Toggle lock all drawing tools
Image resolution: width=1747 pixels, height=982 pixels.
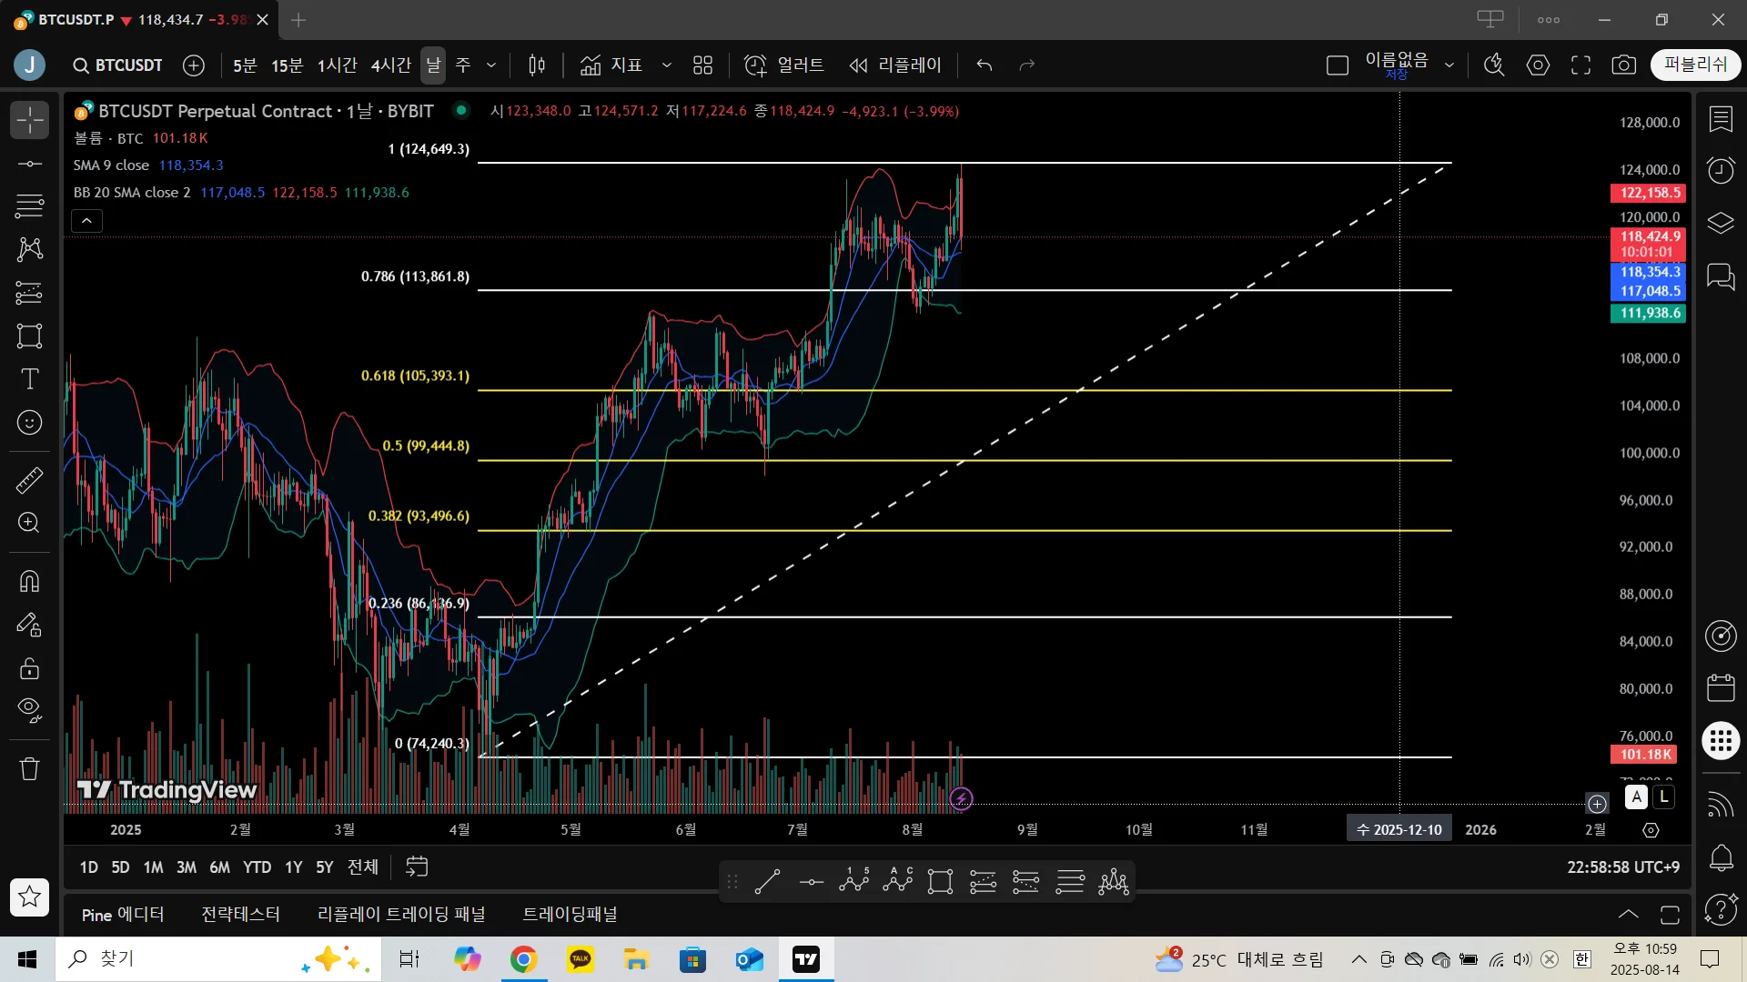click(29, 669)
